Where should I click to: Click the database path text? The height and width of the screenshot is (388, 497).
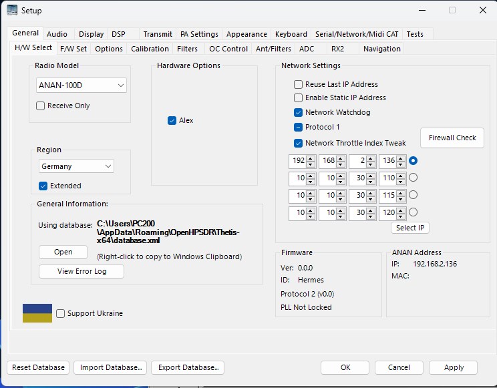168,232
